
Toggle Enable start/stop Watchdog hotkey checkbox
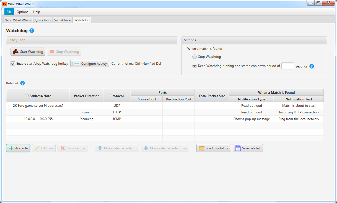pos(13,64)
